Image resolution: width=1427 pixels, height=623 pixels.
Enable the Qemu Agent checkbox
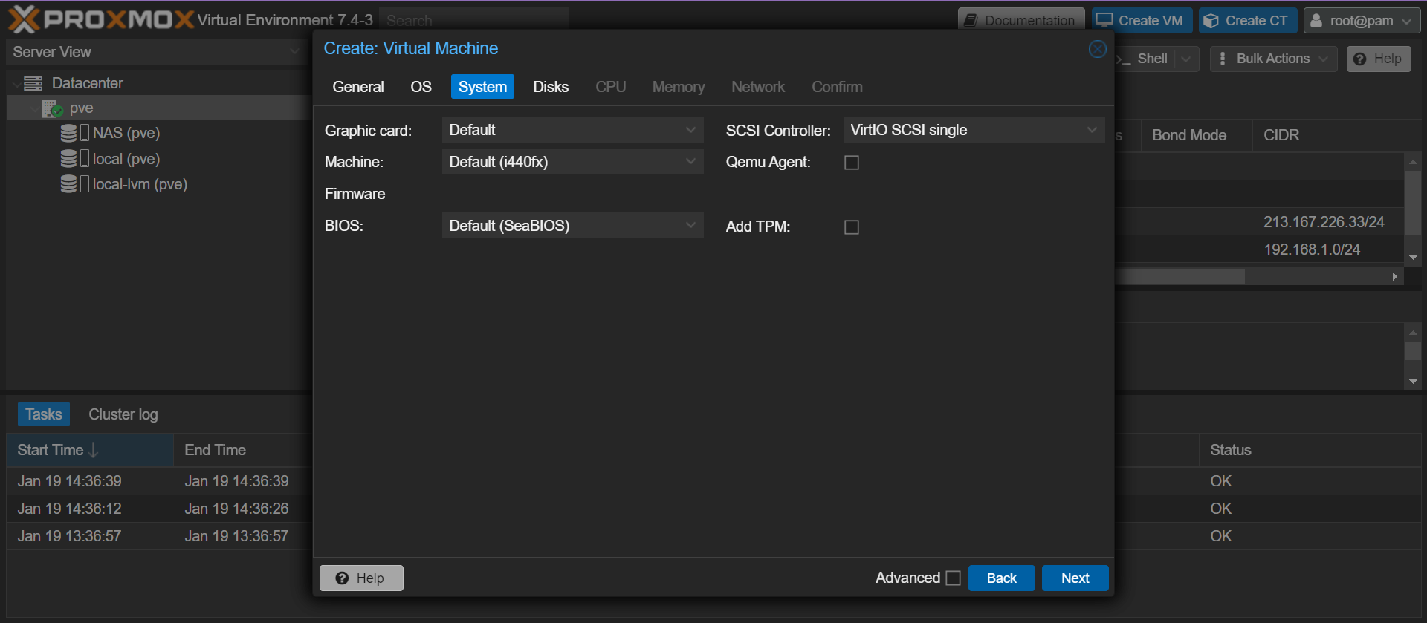pos(852,163)
